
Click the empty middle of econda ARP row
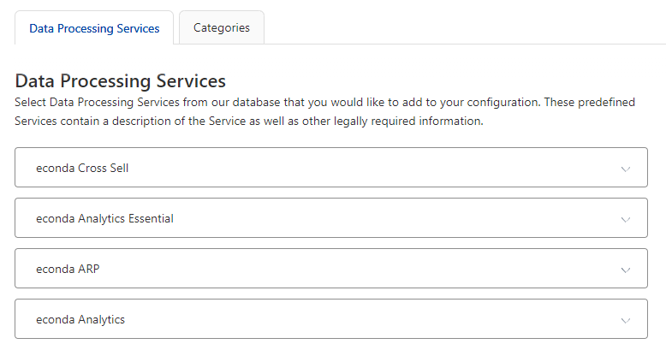pos(342,269)
